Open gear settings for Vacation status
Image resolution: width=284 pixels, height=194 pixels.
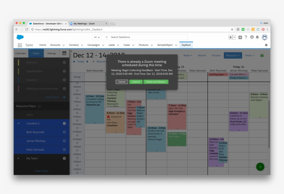[x=64, y=80]
